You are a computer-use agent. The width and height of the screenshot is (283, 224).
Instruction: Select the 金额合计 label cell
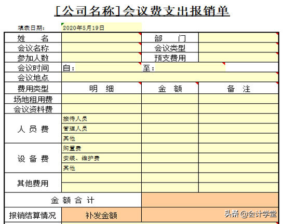[x=73, y=200]
